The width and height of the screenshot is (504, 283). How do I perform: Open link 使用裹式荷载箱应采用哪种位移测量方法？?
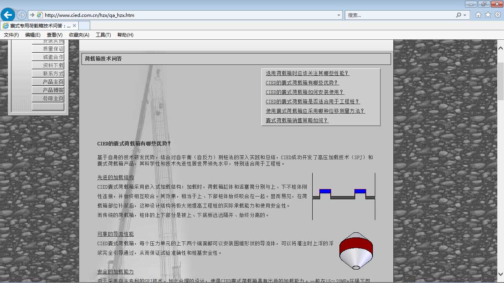click(315, 111)
